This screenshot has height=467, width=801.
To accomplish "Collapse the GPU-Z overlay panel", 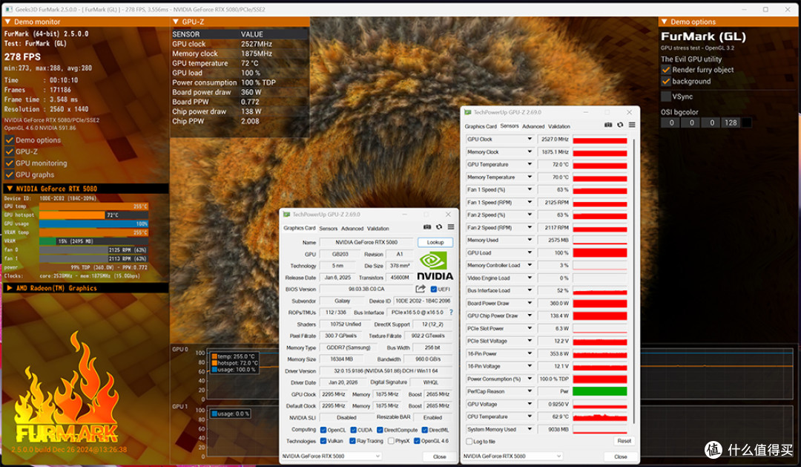I will [x=176, y=22].
